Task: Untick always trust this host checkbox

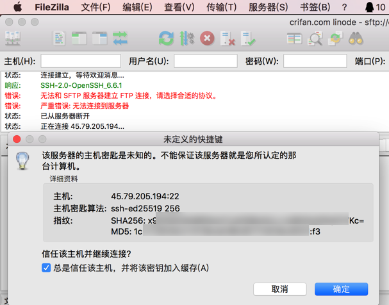Action: tap(46, 268)
